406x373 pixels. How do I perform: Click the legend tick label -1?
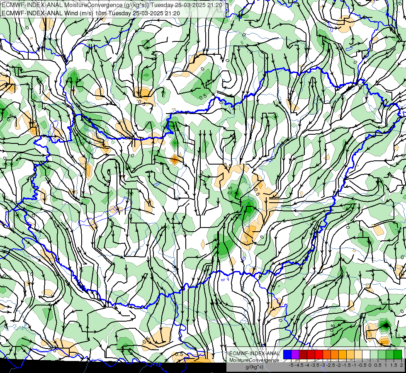click(354, 365)
